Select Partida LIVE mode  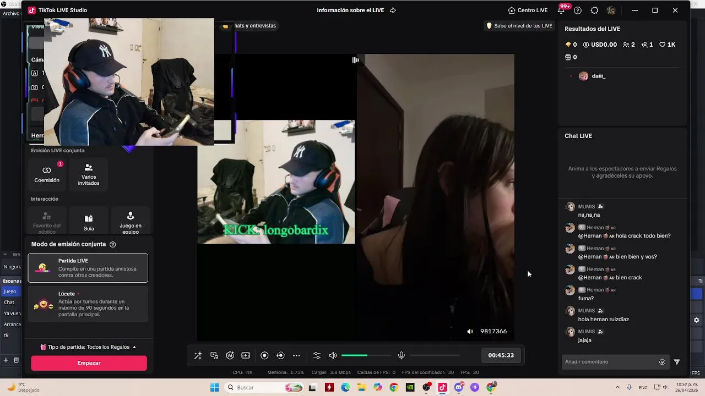88,268
